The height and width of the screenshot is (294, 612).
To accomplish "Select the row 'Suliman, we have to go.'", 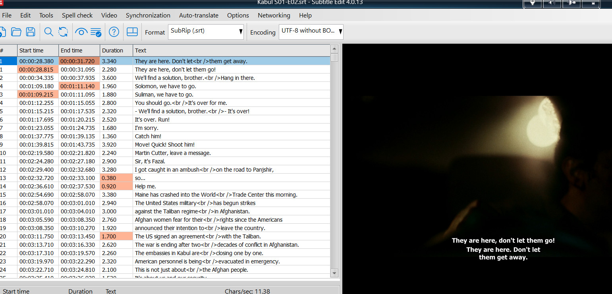I will (165, 95).
